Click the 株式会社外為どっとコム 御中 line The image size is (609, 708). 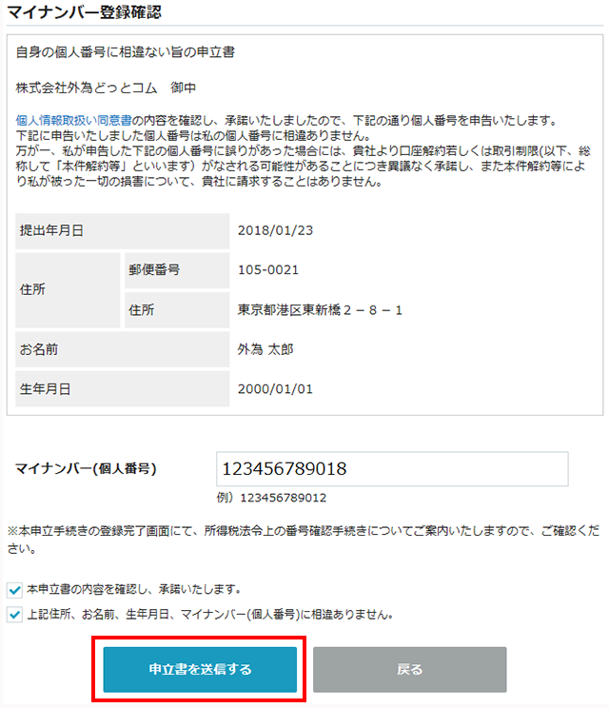pyautogui.click(x=106, y=88)
